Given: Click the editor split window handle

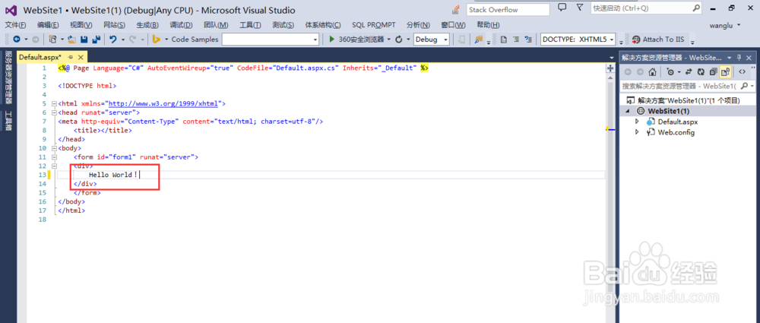Looking at the screenshot, I should tap(611, 69).
